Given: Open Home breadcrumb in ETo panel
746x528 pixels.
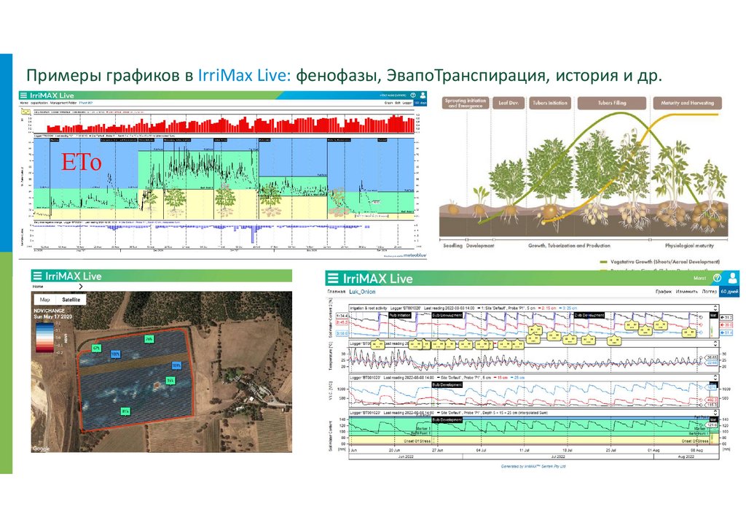Looking at the screenshot, I should [24, 103].
